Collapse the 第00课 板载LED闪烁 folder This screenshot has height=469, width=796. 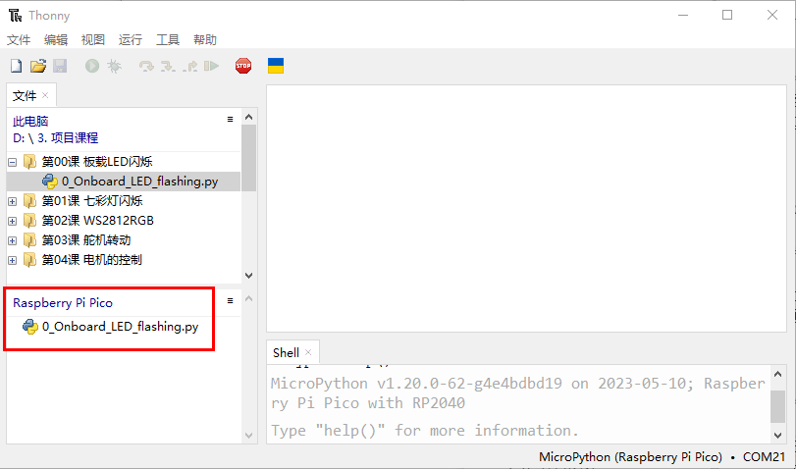12,163
